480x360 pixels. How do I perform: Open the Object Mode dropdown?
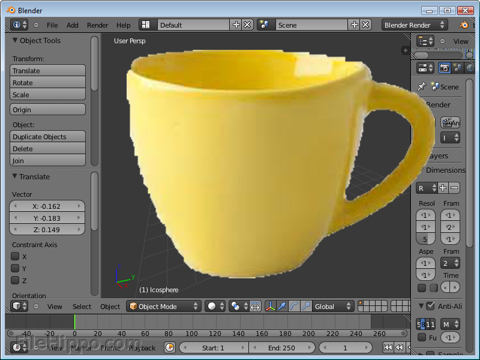tap(164, 306)
